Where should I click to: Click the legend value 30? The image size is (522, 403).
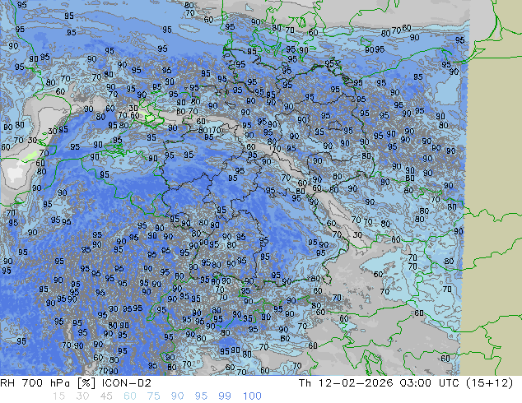tap(82, 396)
